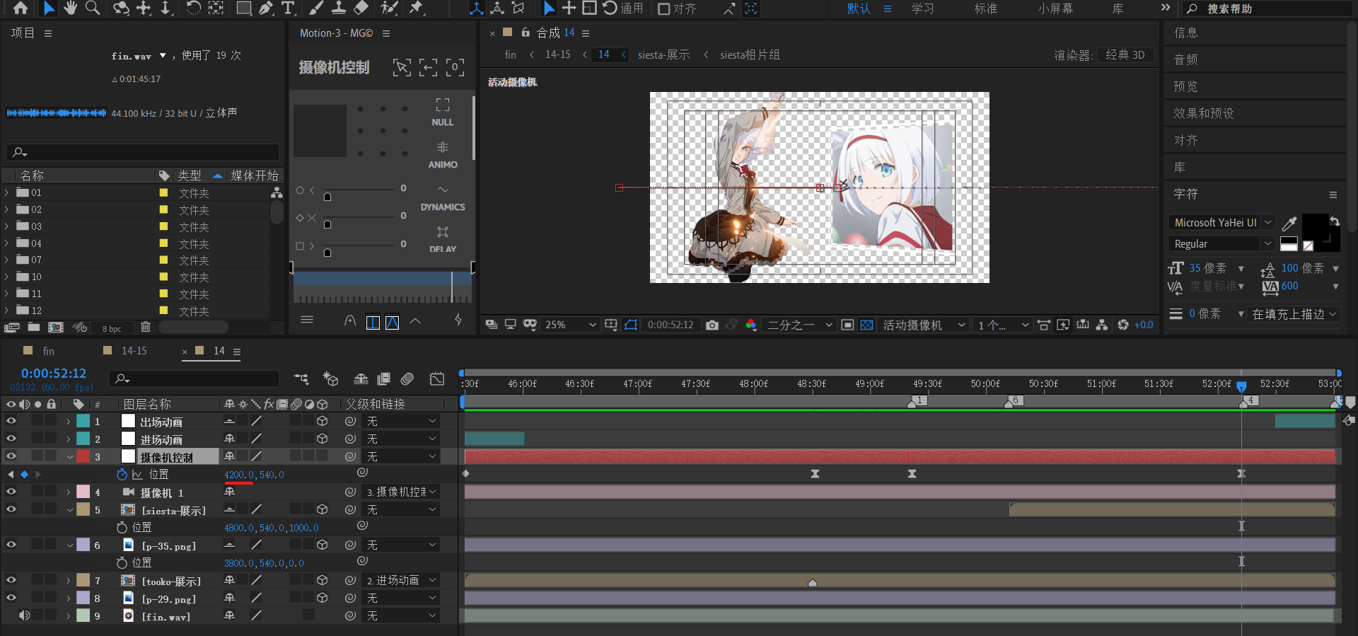The height and width of the screenshot is (636, 1358).
Task: Open the show channel color icon
Action: pos(751,325)
